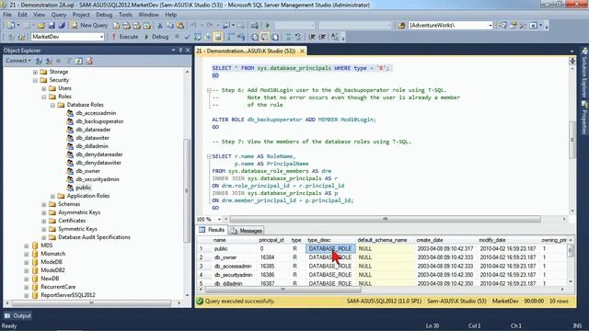Open the Solution Explorer side tab
589x331 pixels.
point(584,72)
